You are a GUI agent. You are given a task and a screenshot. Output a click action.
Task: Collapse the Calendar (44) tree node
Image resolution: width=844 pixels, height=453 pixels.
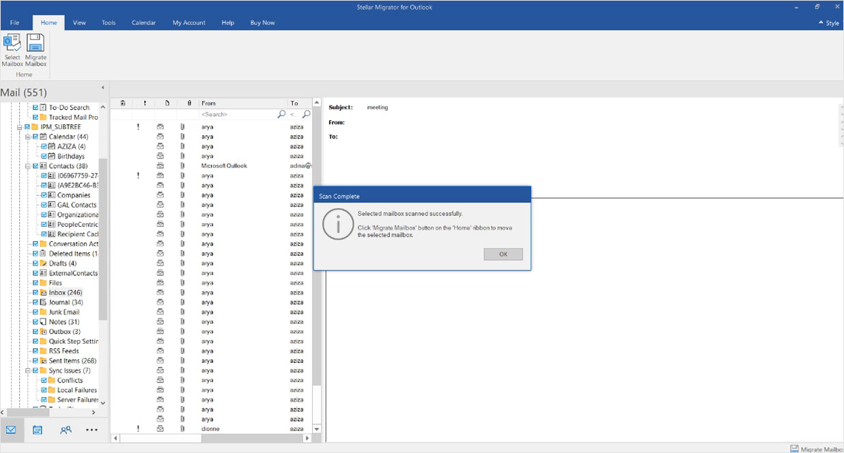click(x=27, y=137)
